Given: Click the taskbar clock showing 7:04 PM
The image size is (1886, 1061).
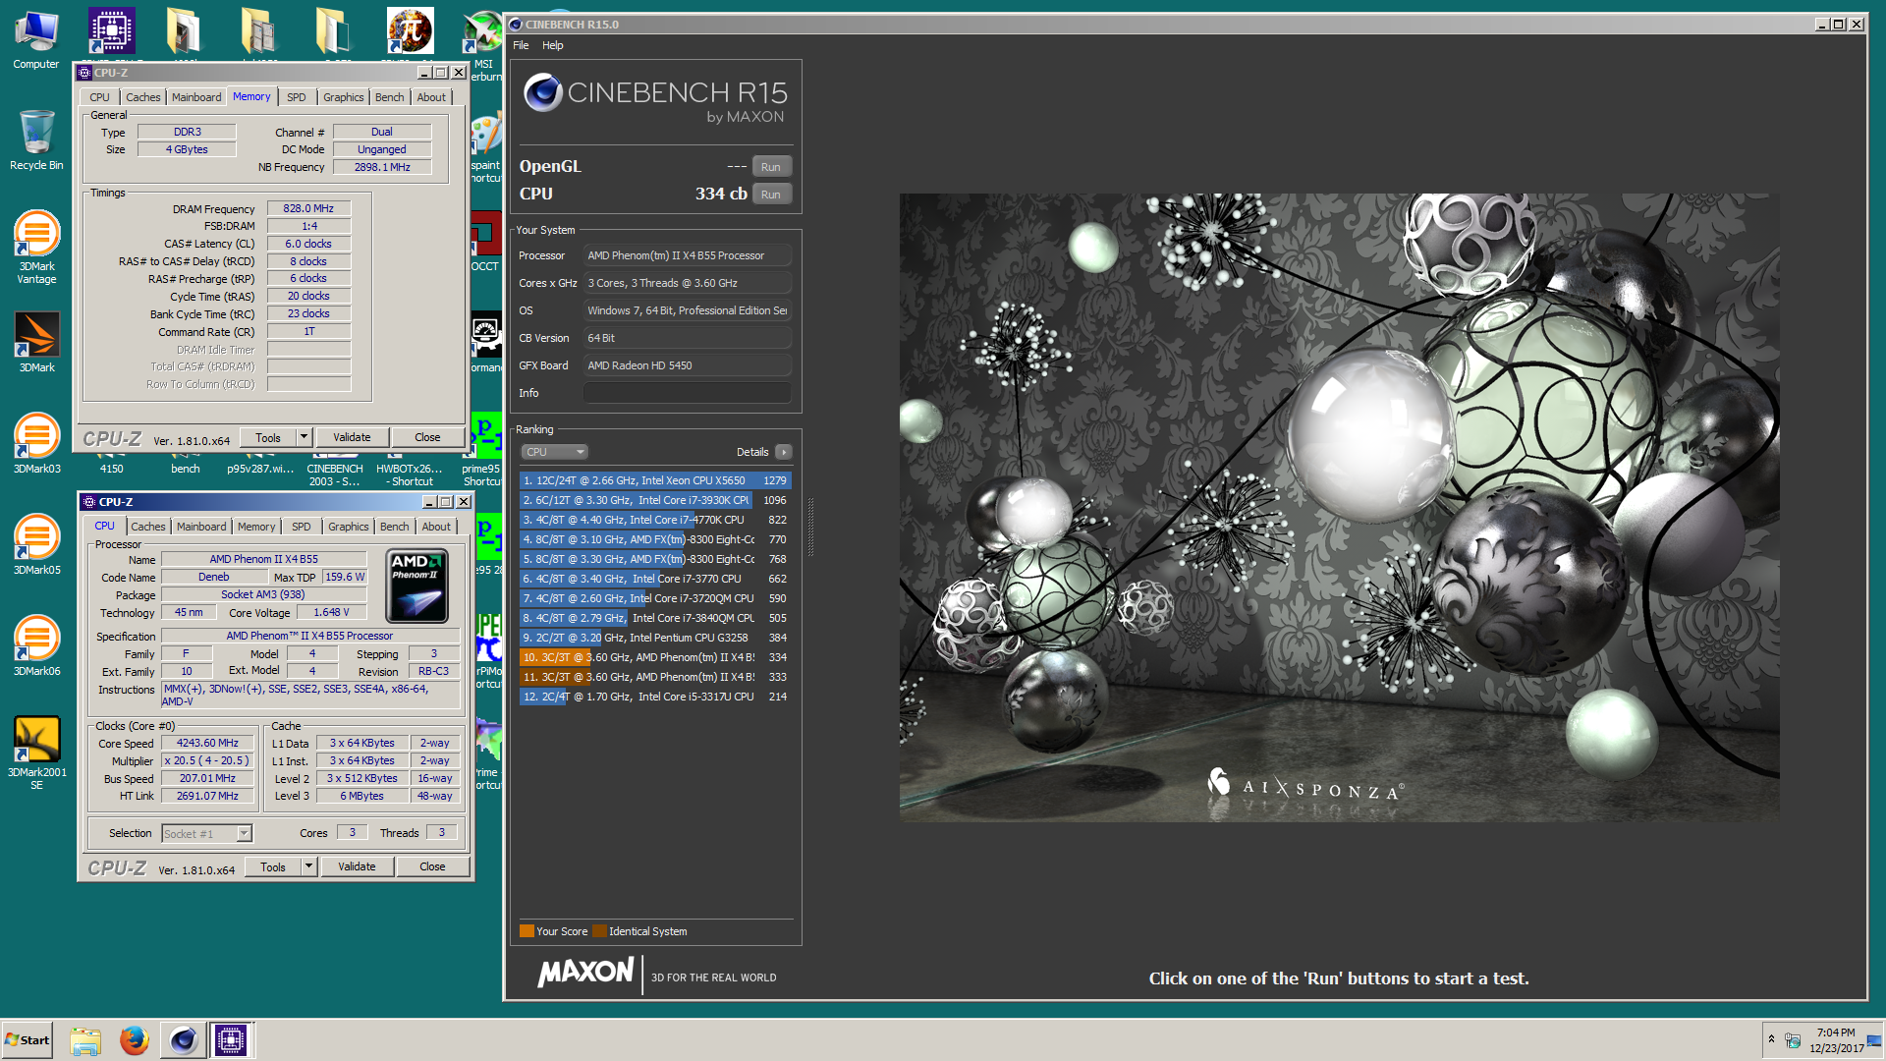Looking at the screenshot, I should (x=1836, y=1040).
